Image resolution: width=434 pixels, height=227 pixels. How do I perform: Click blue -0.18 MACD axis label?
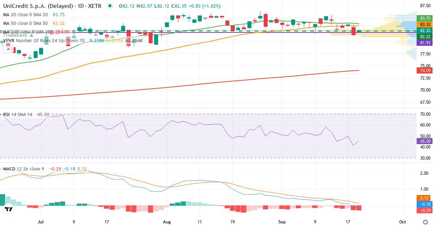425,204
